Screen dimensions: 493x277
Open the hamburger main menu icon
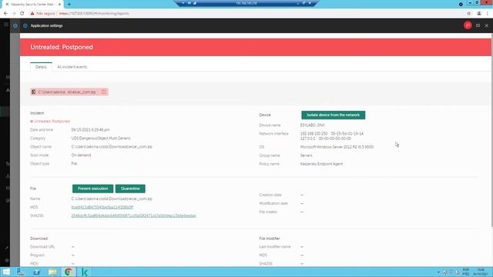point(5,25)
